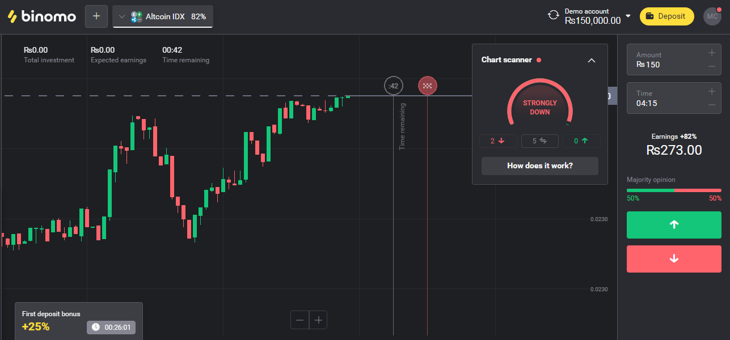Decrease the trade amount with minus
730x340 pixels.
(712, 66)
